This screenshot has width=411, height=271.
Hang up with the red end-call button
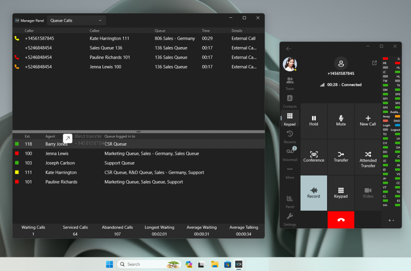pos(341,220)
